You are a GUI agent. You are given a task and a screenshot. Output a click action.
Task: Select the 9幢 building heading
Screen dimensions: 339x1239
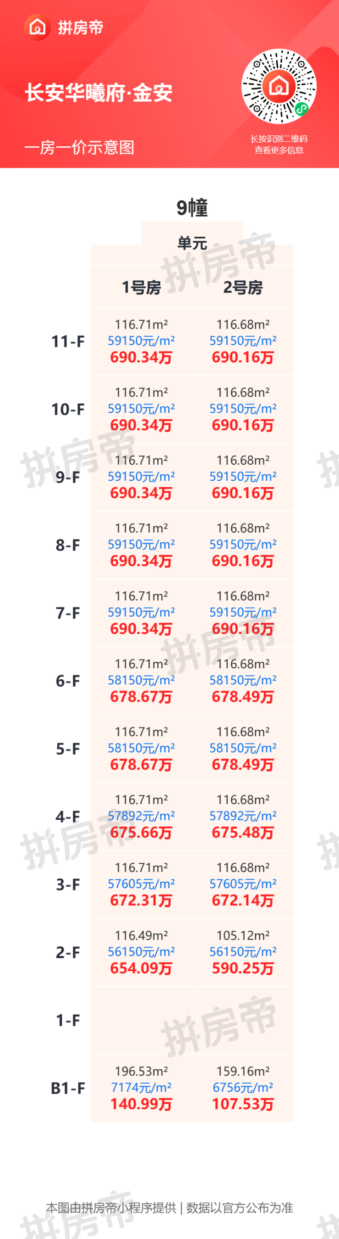point(192,208)
